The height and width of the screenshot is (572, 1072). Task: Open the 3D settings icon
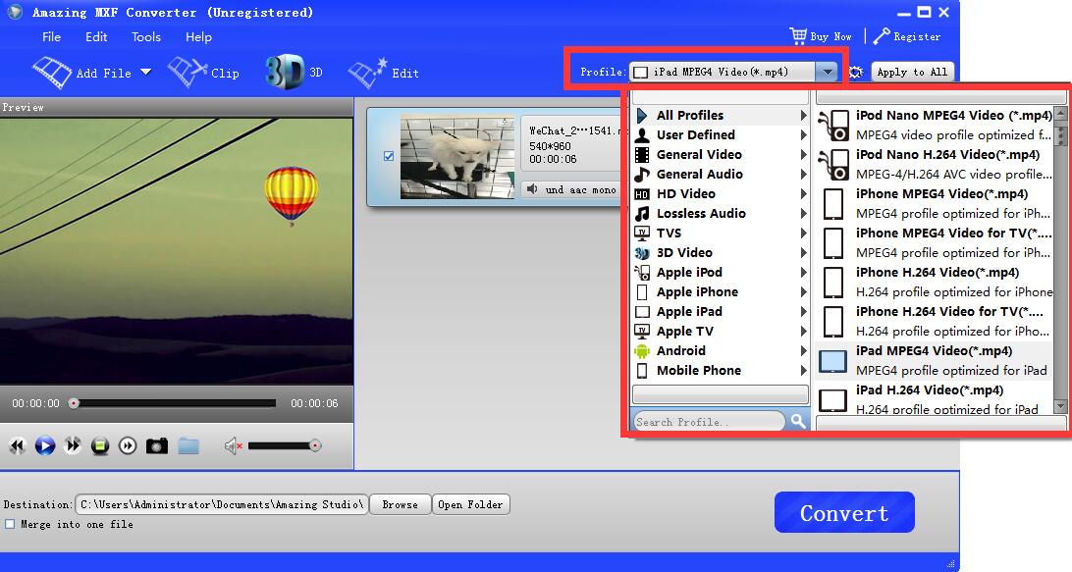pos(284,72)
